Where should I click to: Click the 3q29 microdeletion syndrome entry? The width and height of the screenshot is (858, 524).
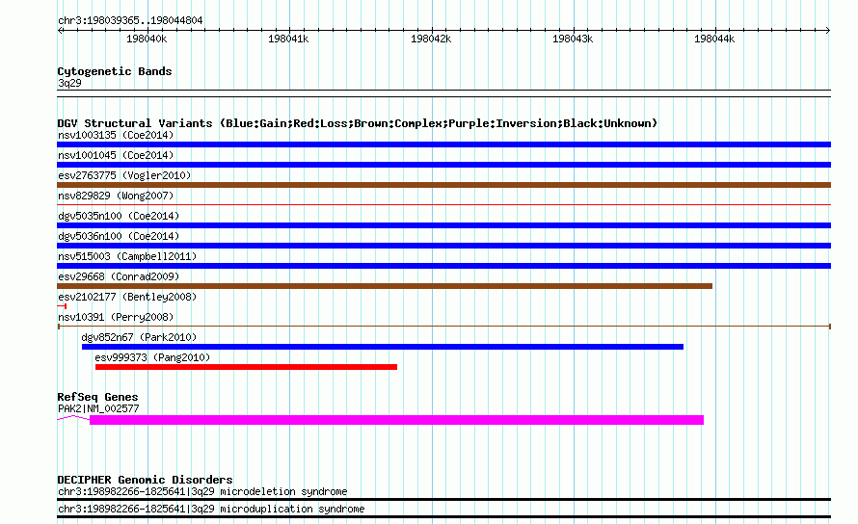202,491
